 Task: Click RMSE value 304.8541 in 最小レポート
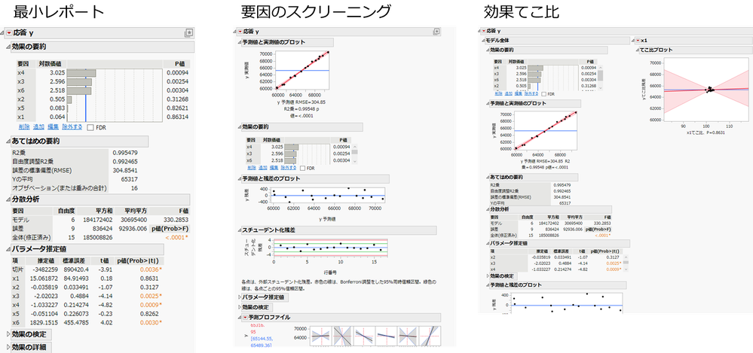click(125, 170)
